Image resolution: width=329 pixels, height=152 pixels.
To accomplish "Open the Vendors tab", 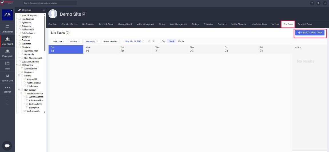I will click(275, 24).
